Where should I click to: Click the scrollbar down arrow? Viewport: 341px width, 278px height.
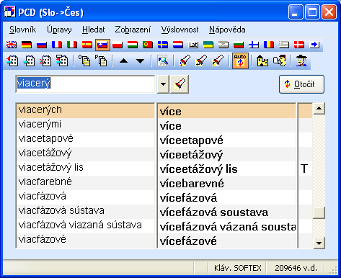coord(319,243)
